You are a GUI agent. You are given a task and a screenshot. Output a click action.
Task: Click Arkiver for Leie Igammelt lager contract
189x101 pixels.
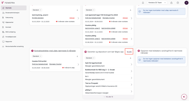125,18
